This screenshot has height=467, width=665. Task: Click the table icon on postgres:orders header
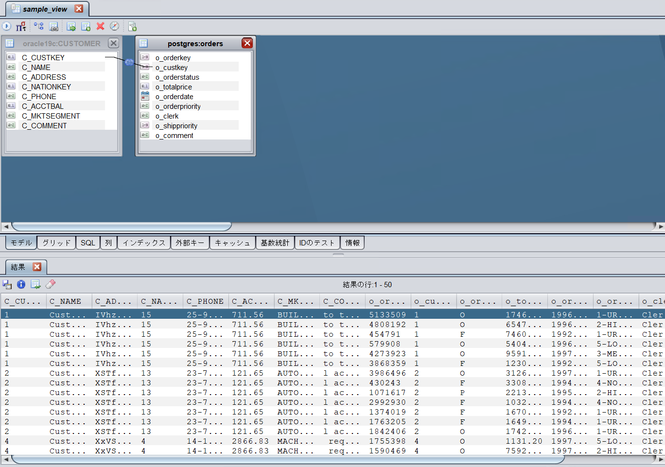pyautogui.click(x=143, y=43)
